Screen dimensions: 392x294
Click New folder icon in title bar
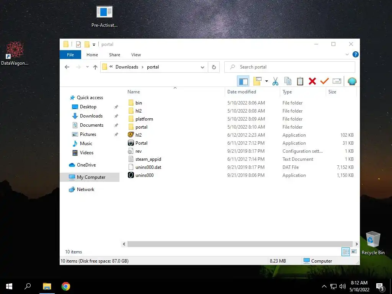(87, 44)
